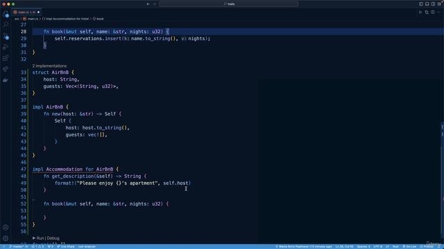Viewport: 444px width, 249px height.
Task: Click the master branch in status bar
Action: pyautogui.click(x=18, y=246)
